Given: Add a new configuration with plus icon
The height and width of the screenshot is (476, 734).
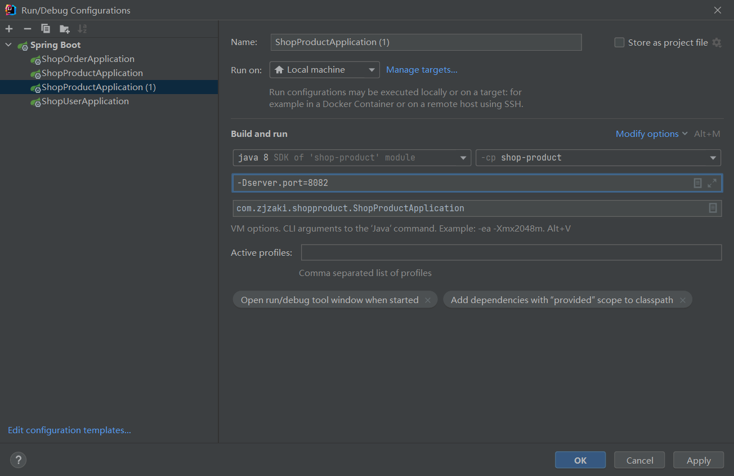Looking at the screenshot, I should pos(9,29).
